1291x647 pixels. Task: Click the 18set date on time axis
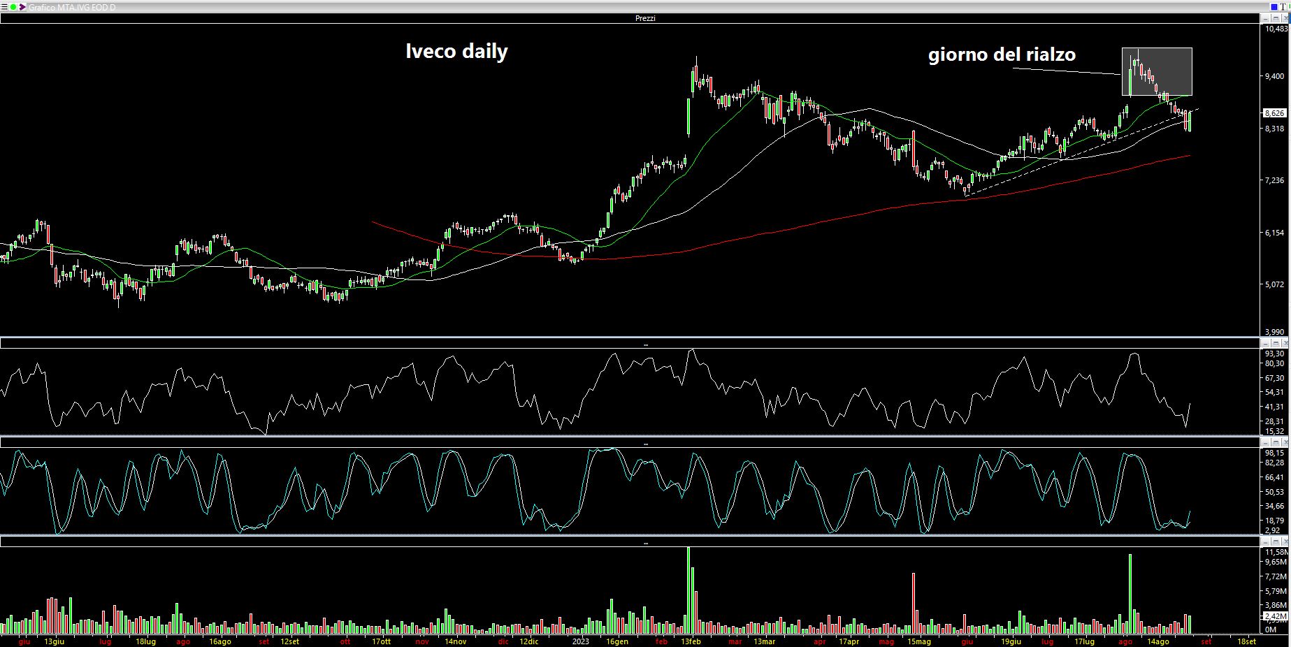[1246, 641]
